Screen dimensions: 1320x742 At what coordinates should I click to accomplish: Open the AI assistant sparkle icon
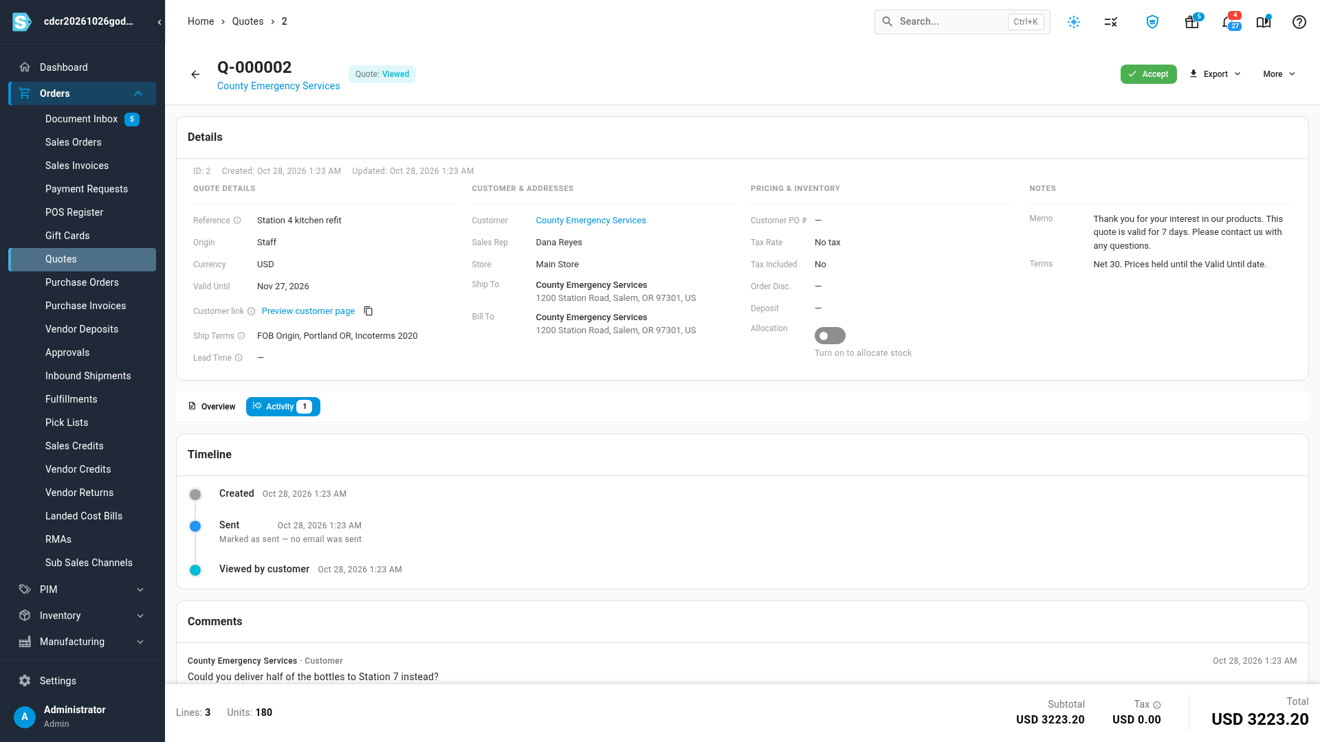pyautogui.click(x=1074, y=22)
